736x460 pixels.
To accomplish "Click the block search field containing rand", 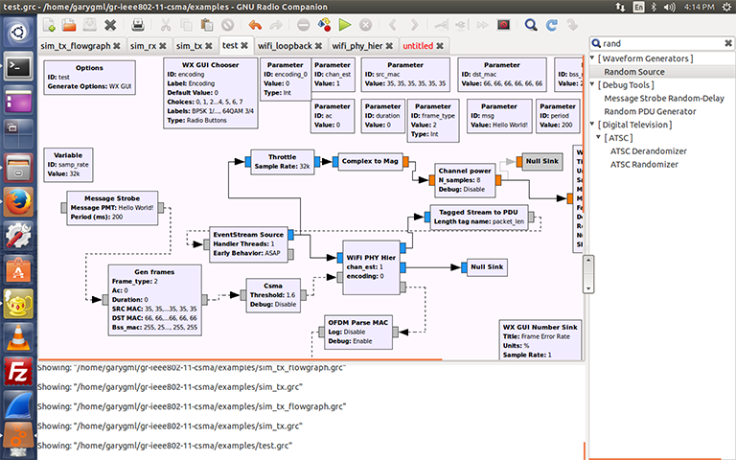I will tap(661, 43).
